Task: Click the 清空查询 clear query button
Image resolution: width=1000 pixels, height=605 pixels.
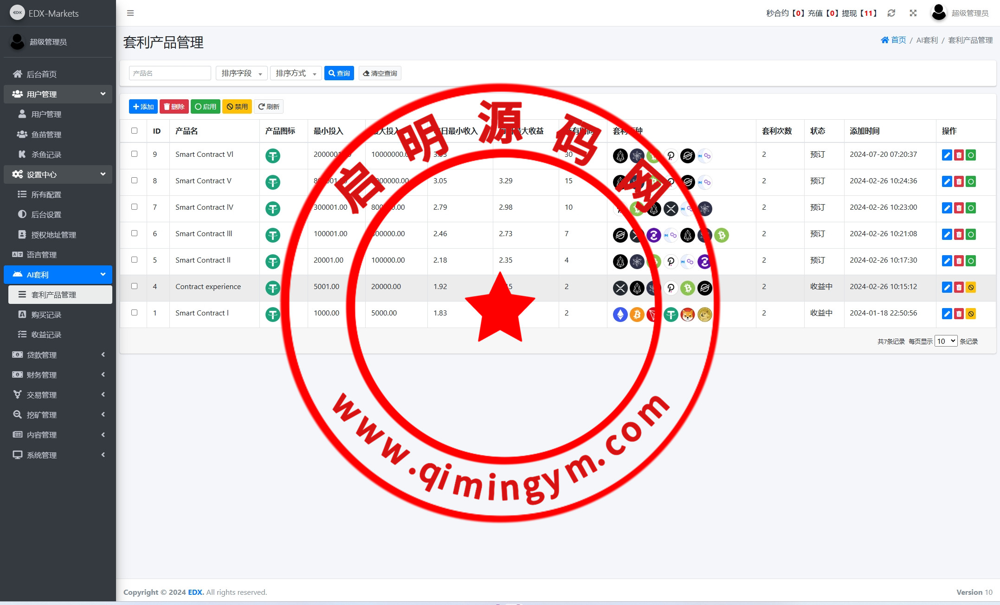Action: pos(380,73)
